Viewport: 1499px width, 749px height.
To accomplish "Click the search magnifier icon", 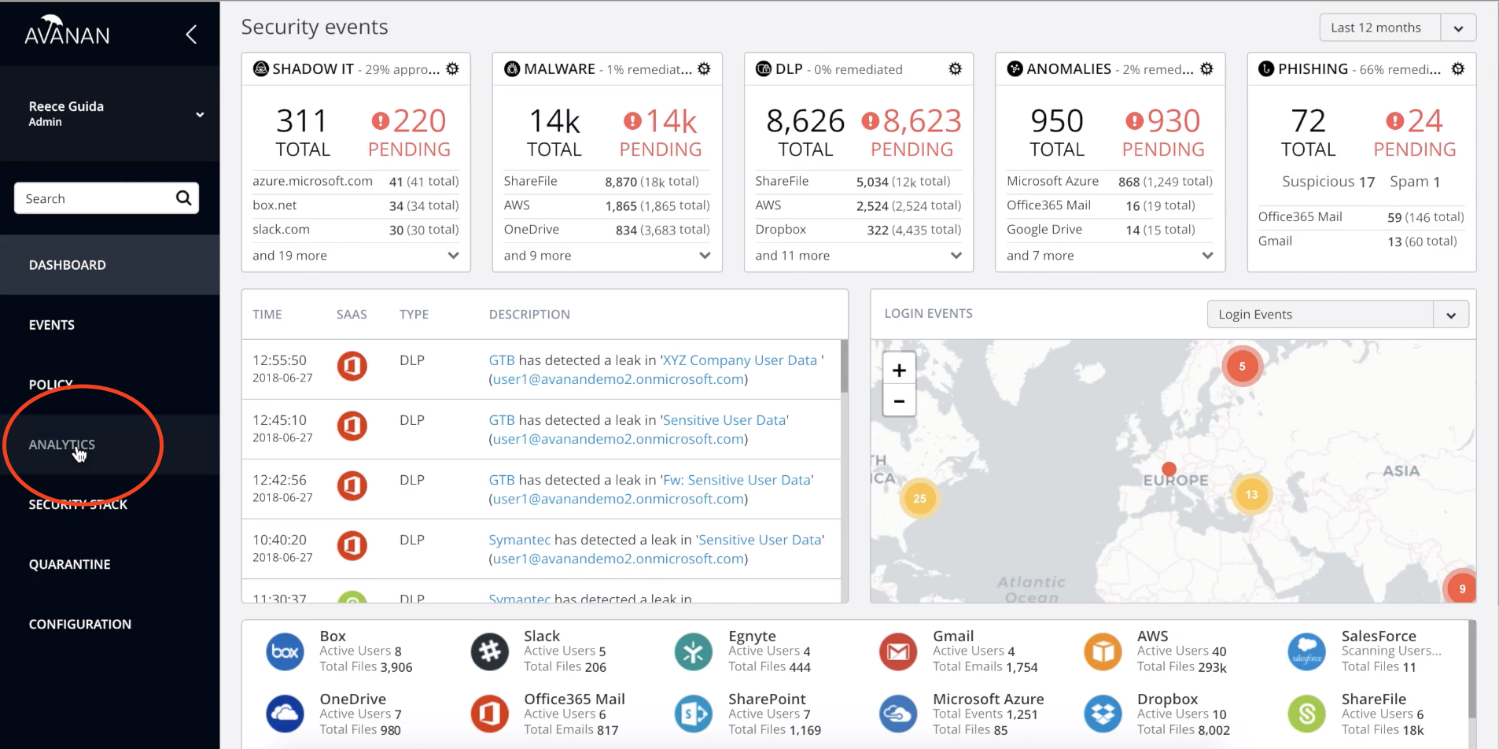I will click(x=182, y=197).
